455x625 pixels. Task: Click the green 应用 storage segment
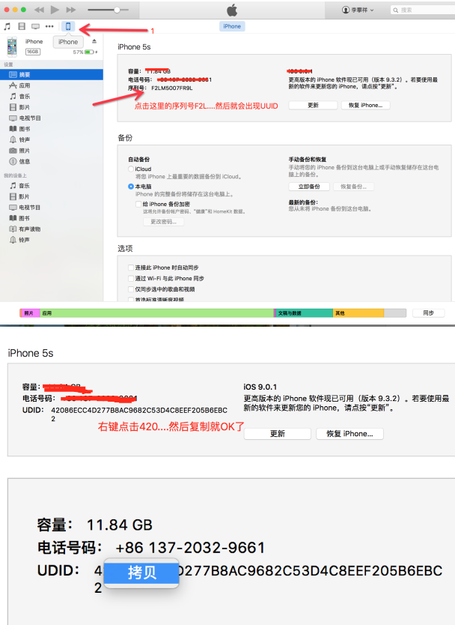point(157,313)
